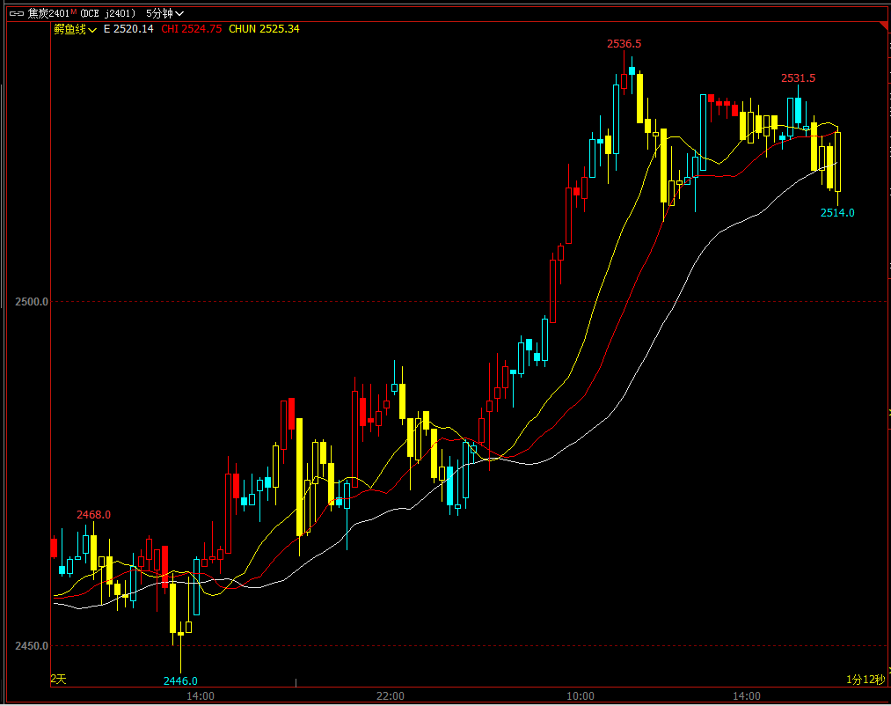Click the 焦炭2401 contract name
Viewport: 891px width, 706px height.
pos(47,13)
